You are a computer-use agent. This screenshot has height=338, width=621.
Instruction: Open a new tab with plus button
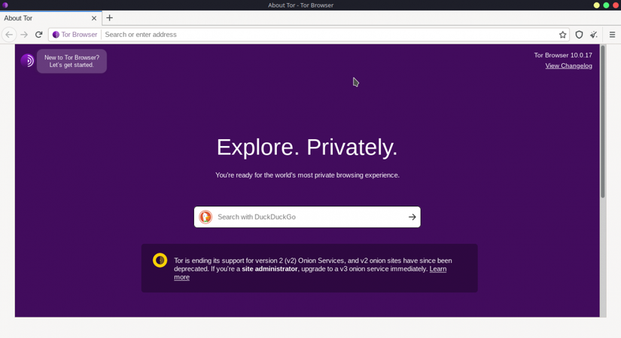click(x=110, y=18)
